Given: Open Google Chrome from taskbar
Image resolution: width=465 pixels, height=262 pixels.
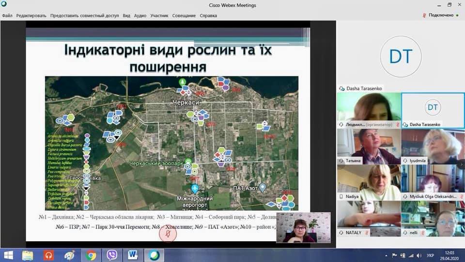Looking at the screenshot, I should (91, 255).
